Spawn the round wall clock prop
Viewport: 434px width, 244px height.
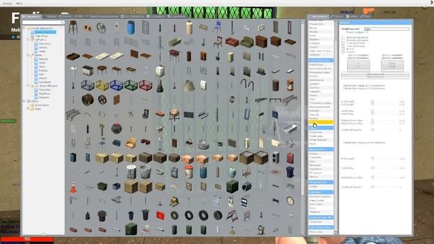coord(290,201)
